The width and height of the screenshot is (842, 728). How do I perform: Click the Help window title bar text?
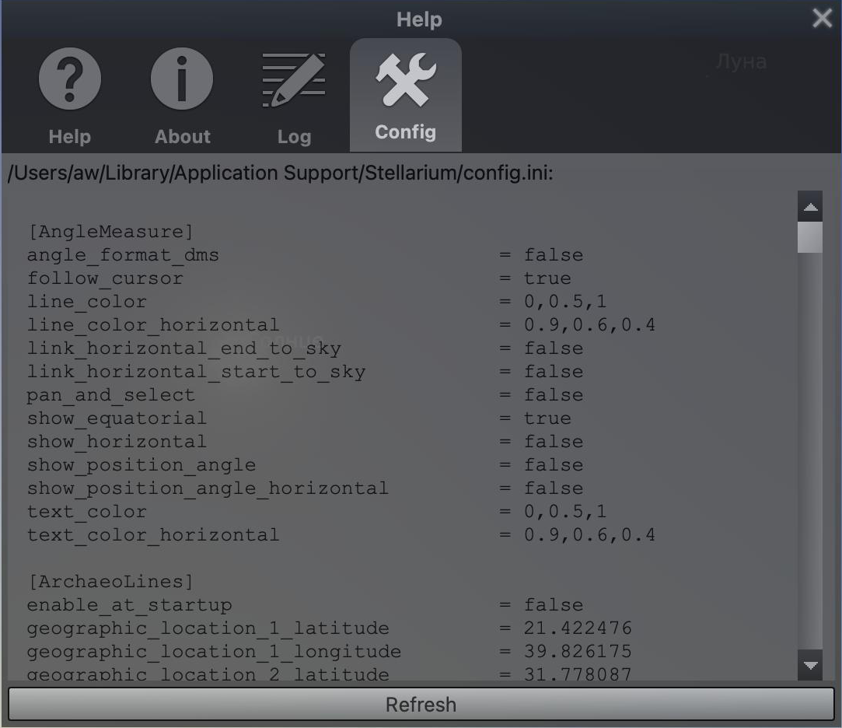[419, 19]
